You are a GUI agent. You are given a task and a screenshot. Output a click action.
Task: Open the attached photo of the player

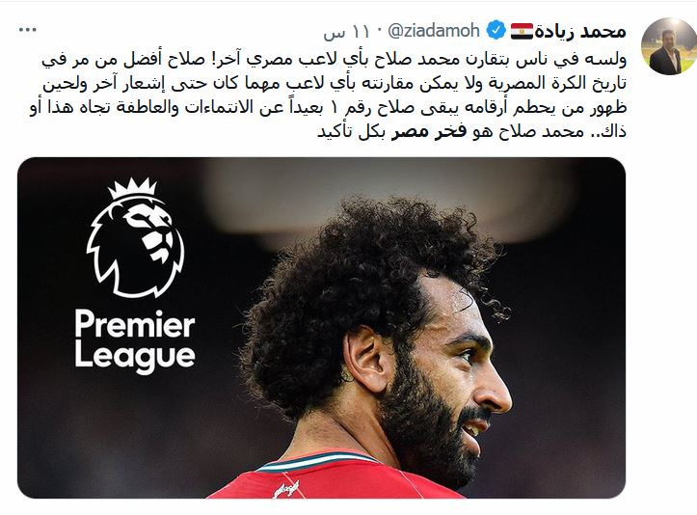321,327
